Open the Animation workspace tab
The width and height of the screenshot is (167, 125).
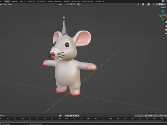click(x=58, y=1)
